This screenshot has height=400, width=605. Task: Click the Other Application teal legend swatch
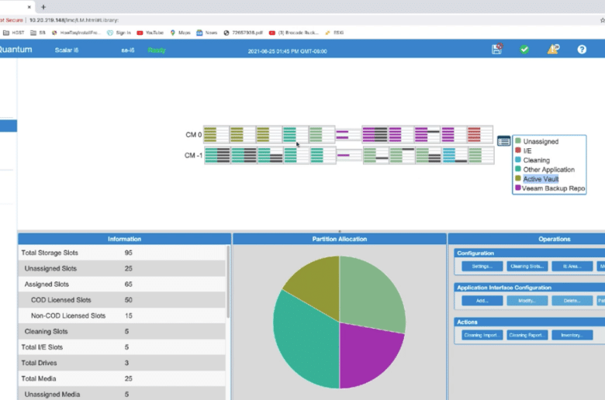coord(518,169)
